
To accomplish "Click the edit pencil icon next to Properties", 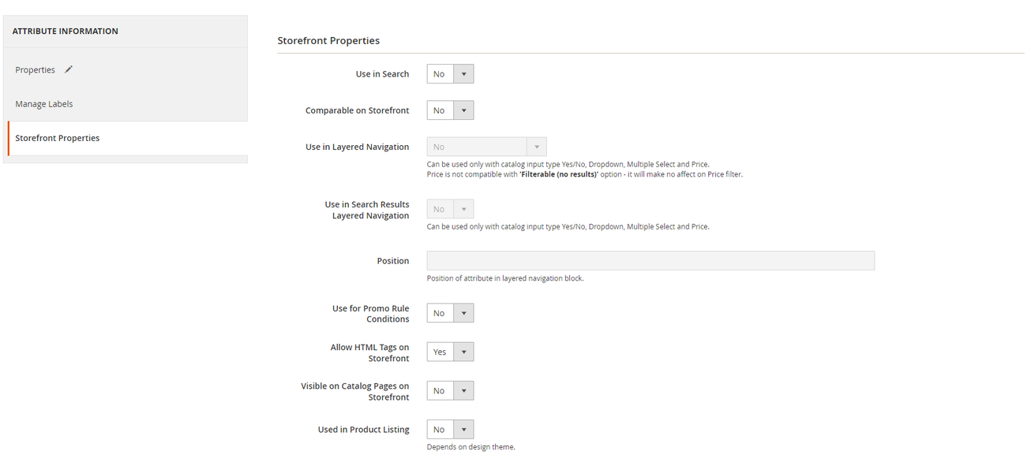I will (69, 69).
